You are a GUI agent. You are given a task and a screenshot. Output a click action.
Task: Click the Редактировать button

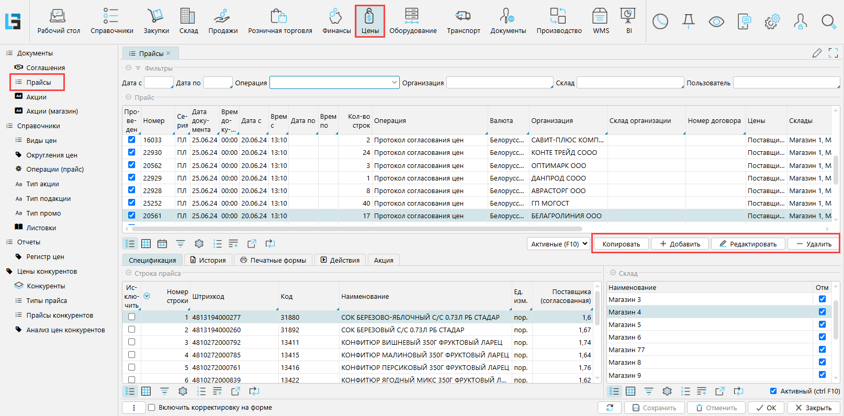tap(748, 244)
